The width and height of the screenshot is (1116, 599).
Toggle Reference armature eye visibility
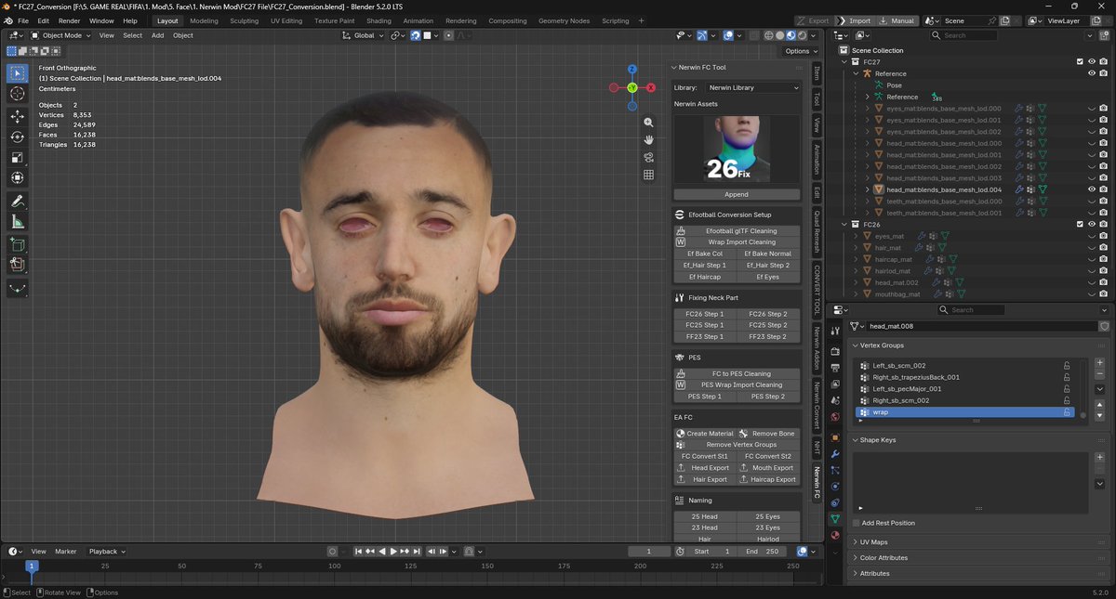[1092, 73]
